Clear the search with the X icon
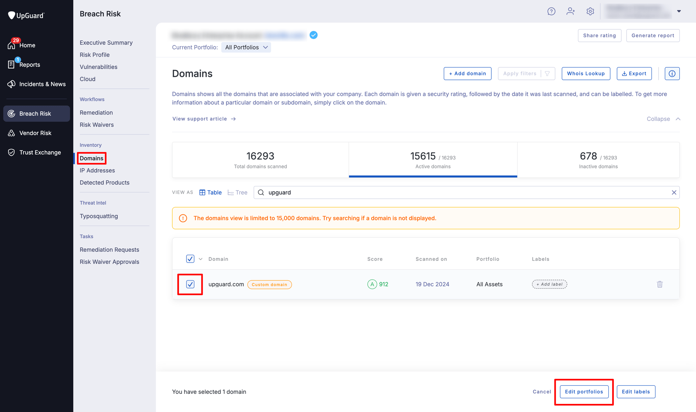Viewport: 696px width, 412px height. click(674, 192)
